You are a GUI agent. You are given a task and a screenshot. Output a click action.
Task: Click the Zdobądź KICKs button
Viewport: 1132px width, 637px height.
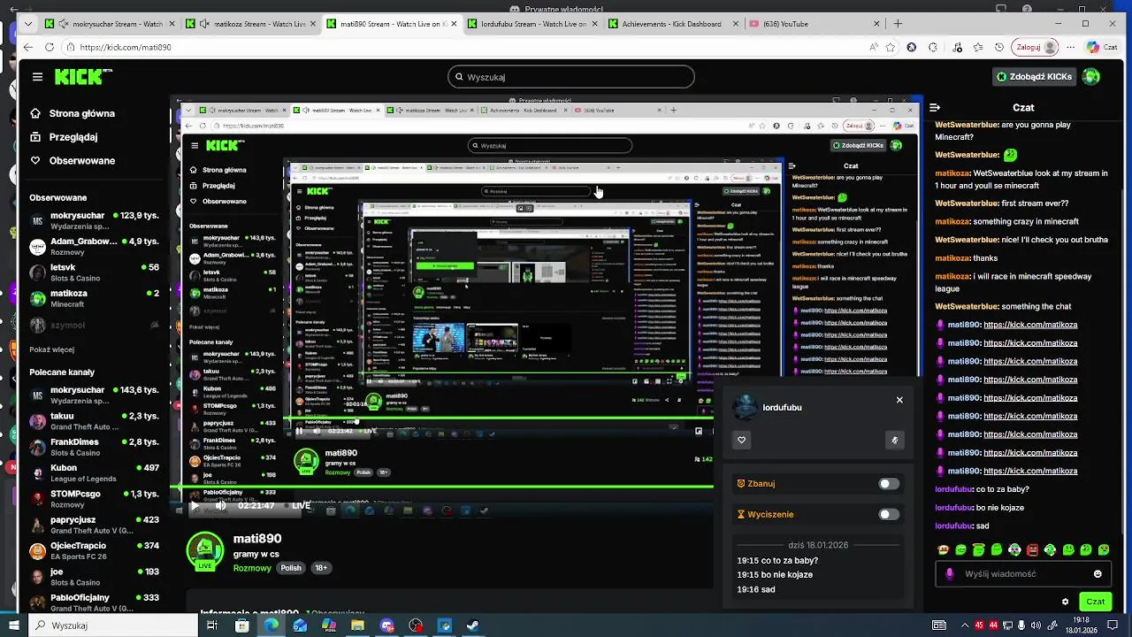pyautogui.click(x=1034, y=77)
